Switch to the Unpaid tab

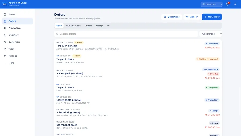point(88,26)
